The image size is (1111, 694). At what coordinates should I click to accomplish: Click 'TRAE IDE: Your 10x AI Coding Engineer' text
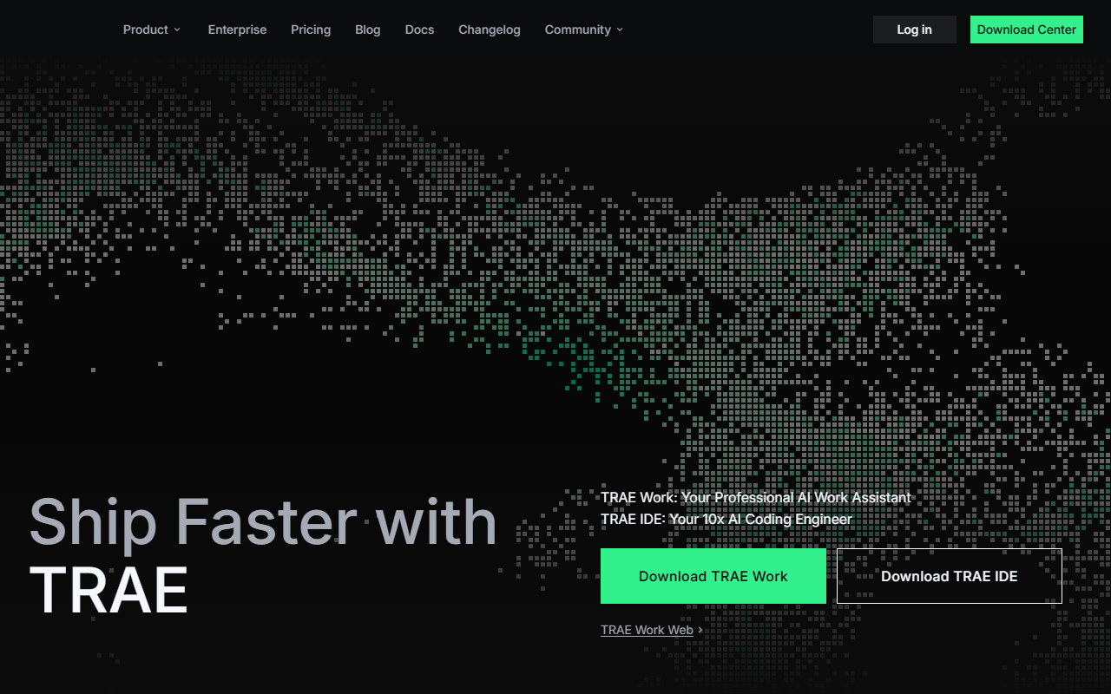click(726, 520)
